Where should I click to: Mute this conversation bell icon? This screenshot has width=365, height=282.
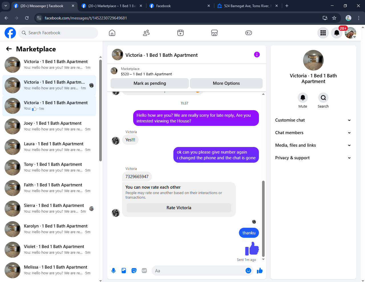[303, 98]
